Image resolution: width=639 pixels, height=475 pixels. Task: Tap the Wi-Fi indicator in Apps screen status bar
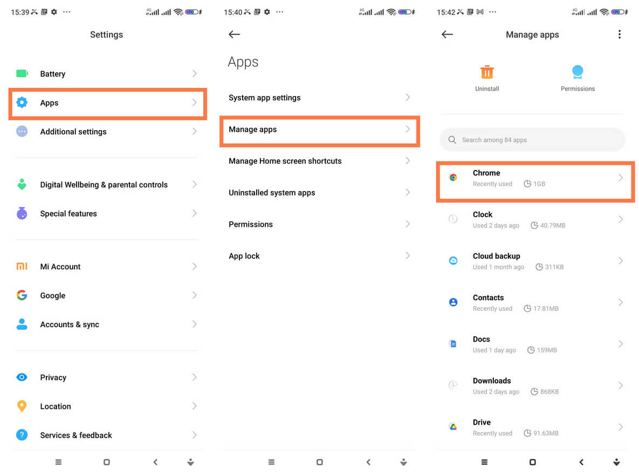391,12
